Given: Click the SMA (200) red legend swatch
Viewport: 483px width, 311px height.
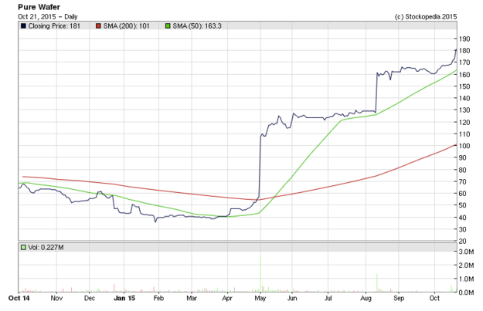Looking at the screenshot, I should [98, 26].
